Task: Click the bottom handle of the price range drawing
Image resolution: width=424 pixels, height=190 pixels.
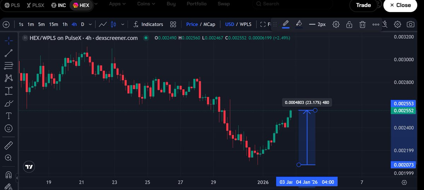Action: point(299,165)
